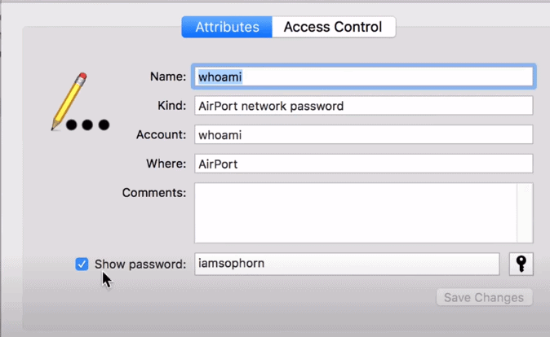Switch to the Access Control tab
The height and width of the screenshot is (337, 550).
tap(334, 27)
